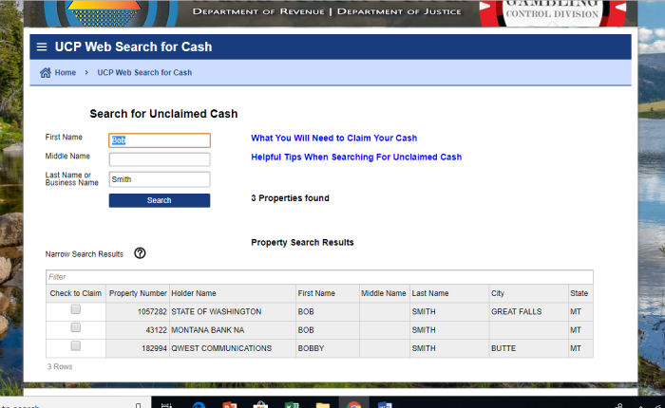The image size is (665, 408).
Task: Sort by First Name column header
Action: pyautogui.click(x=328, y=293)
